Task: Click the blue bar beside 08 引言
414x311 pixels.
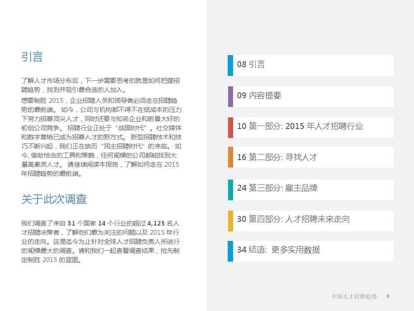Action: [x=230, y=66]
